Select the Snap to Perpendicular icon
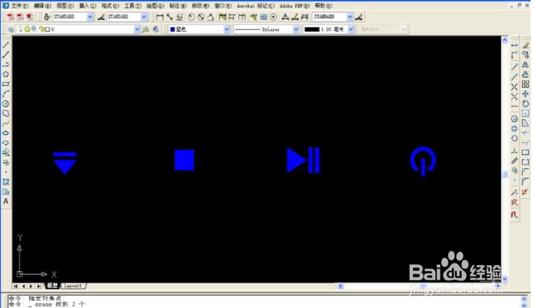Image resolution: width=533 pixels, height=308 pixels. point(515,151)
